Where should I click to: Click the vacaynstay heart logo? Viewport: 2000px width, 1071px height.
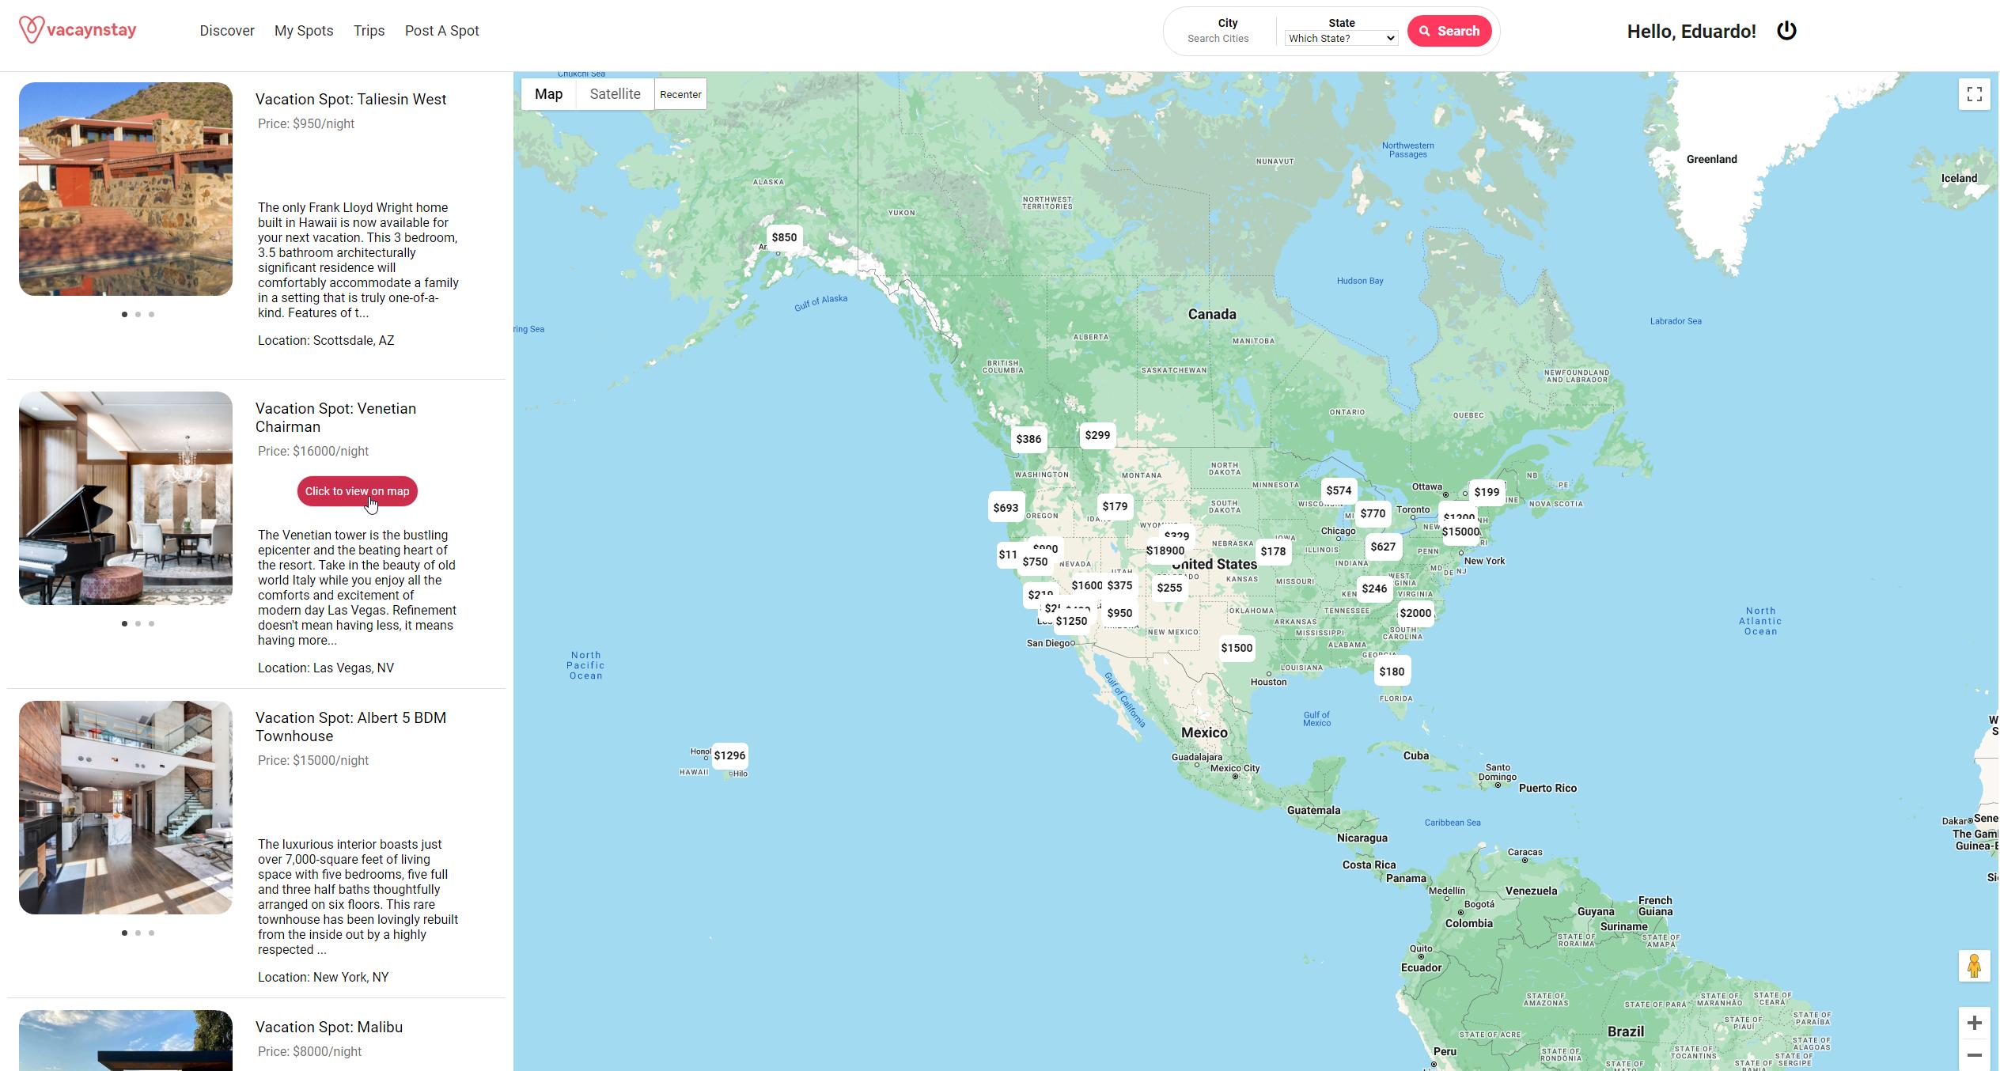31,30
